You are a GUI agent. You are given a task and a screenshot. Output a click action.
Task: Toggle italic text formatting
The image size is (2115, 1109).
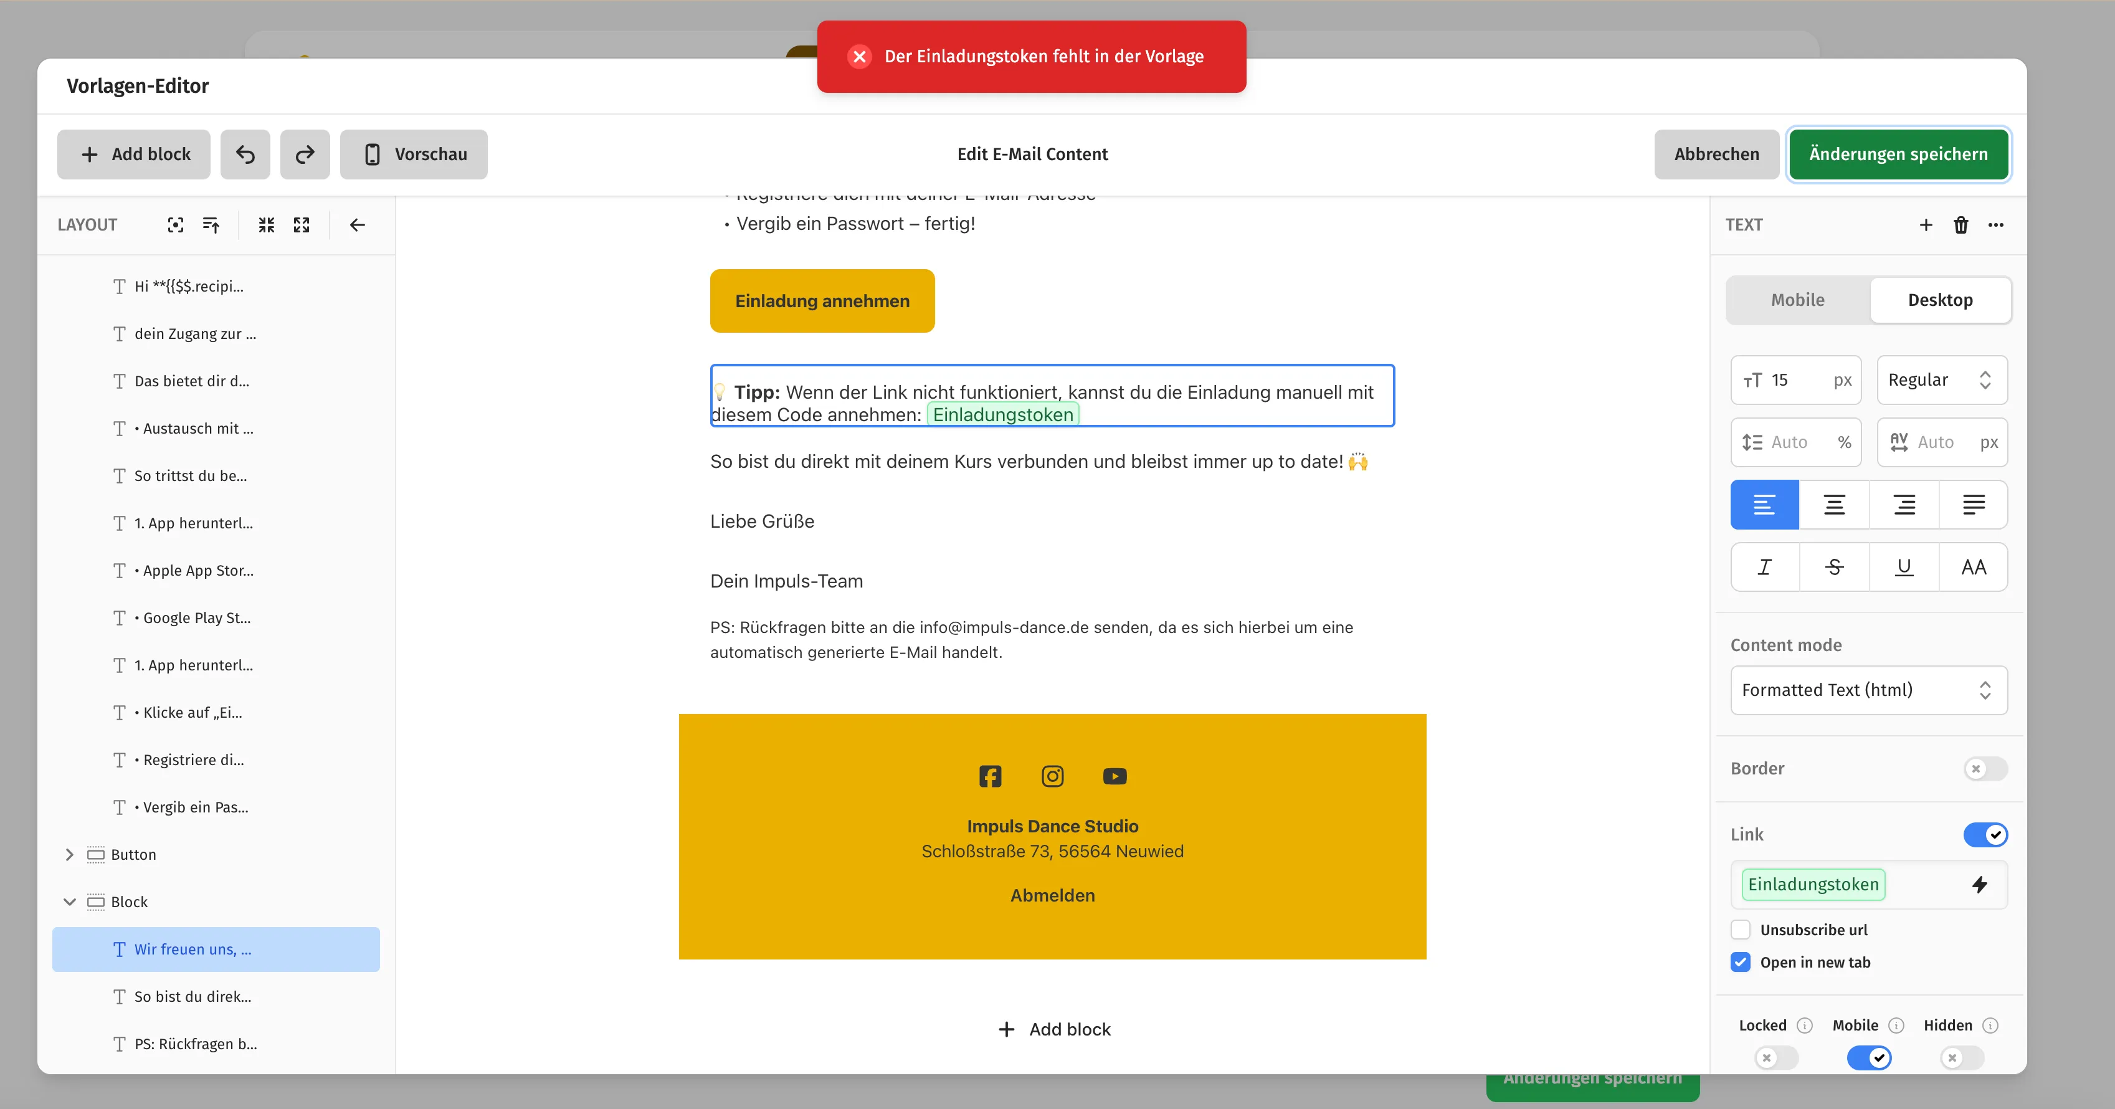pos(1764,567)
